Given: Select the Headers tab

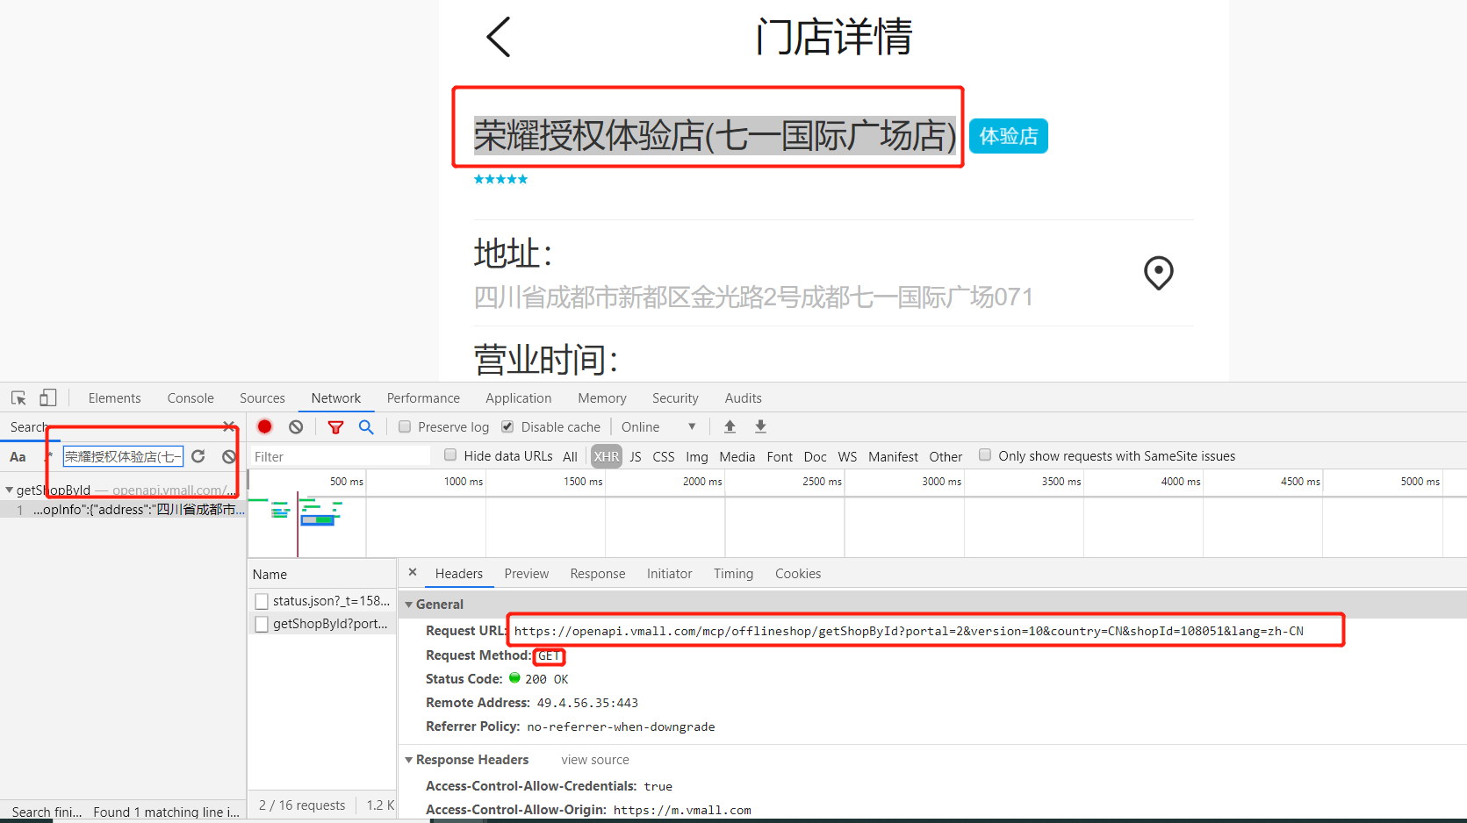Looking at the screenshot, I should pos(459,573).
